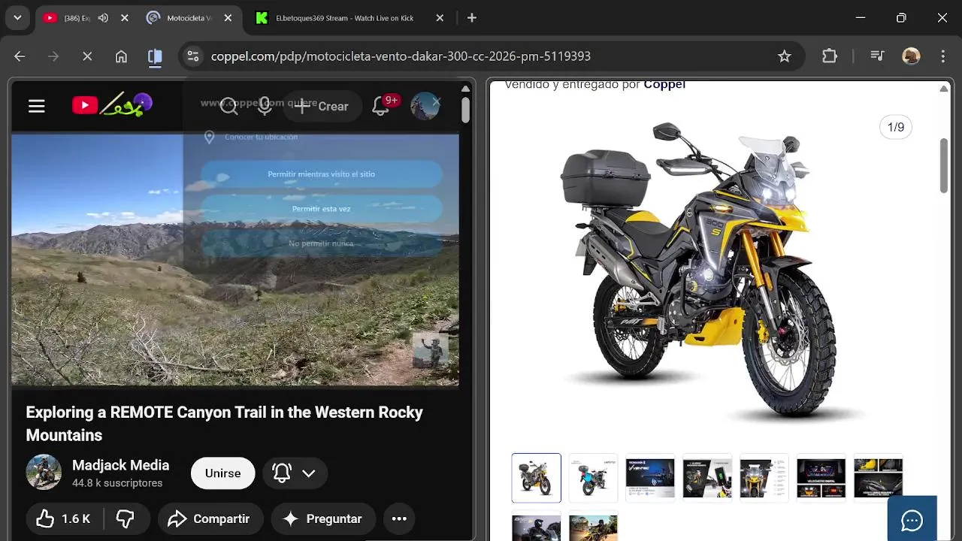Switch to the Motocicleta Vento tab

(180, 18)
